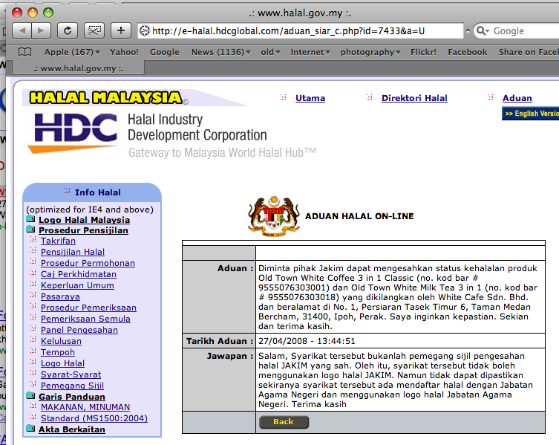Click the folder icon beside Logo Halal Malaysia

coord(30,218)
